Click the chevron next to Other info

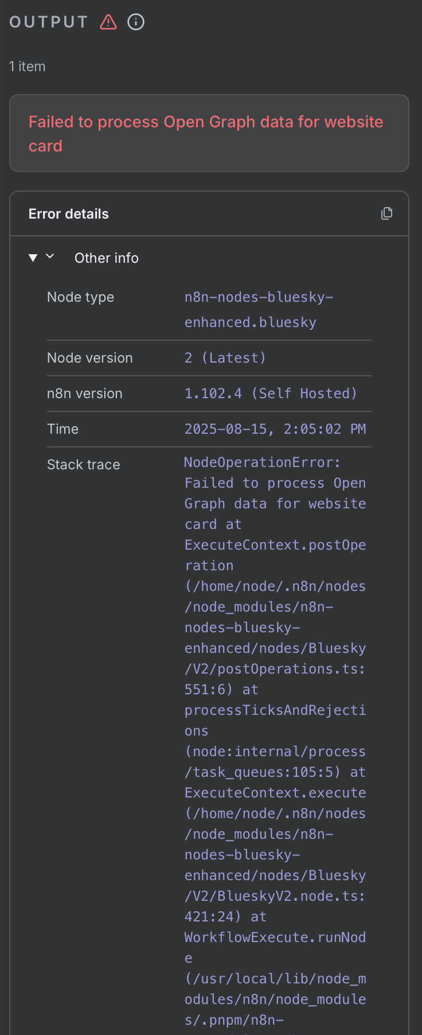(x=50, y=256)
